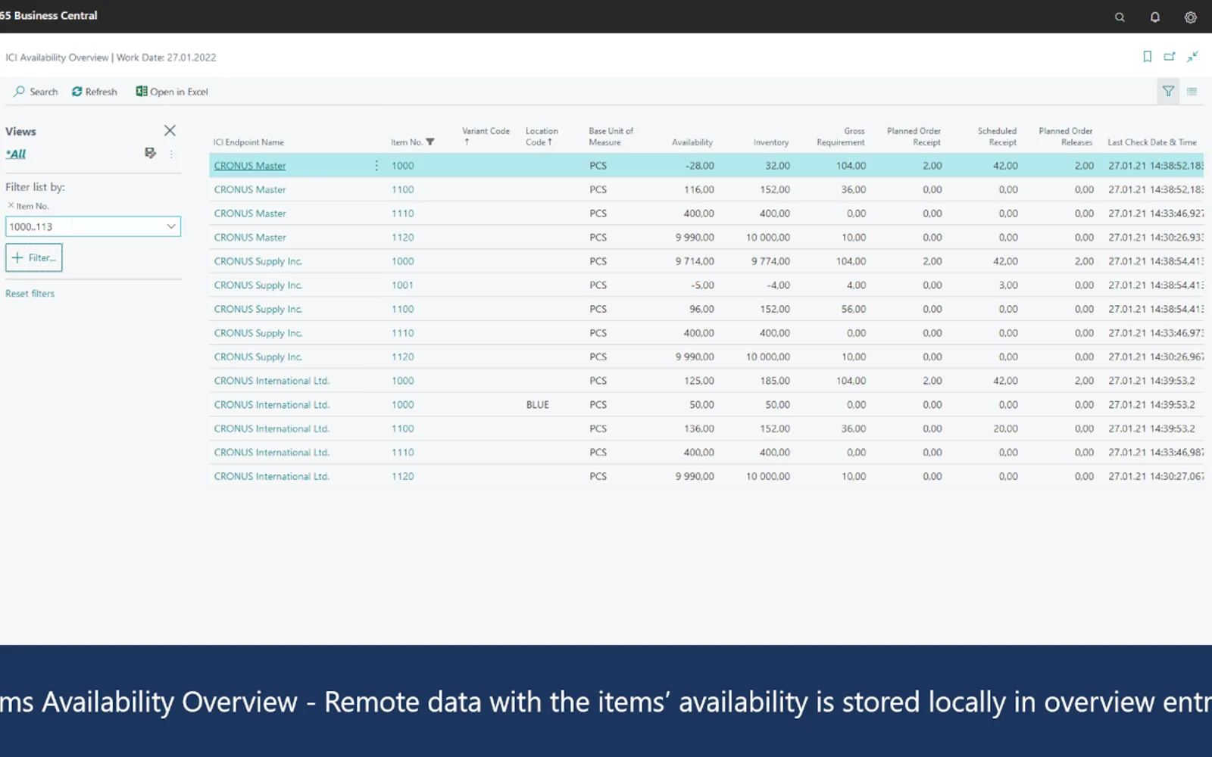1212x757 pixels.
Task: Sort by Location Code column header
Action: [x=542, y=136]
